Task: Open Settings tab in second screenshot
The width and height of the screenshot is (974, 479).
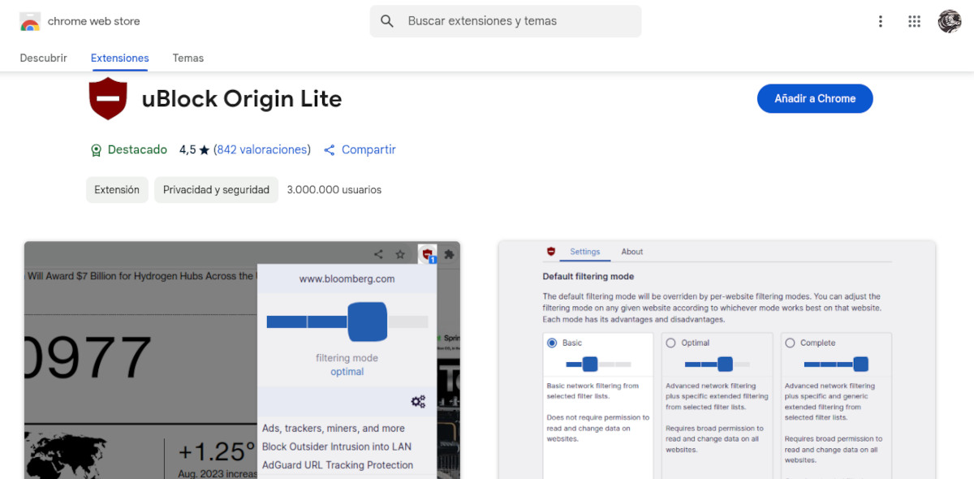Action: [x=584, y=252]
